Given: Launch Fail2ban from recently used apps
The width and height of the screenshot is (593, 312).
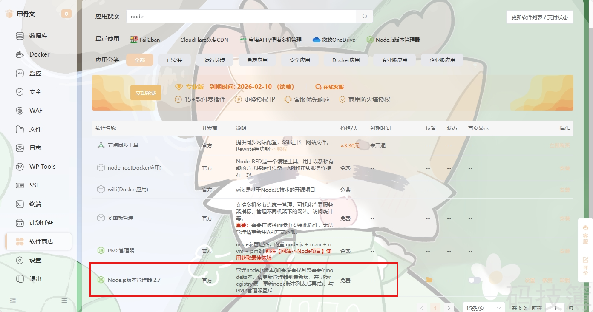Looking at the screenshot, I should pos(146,40).
